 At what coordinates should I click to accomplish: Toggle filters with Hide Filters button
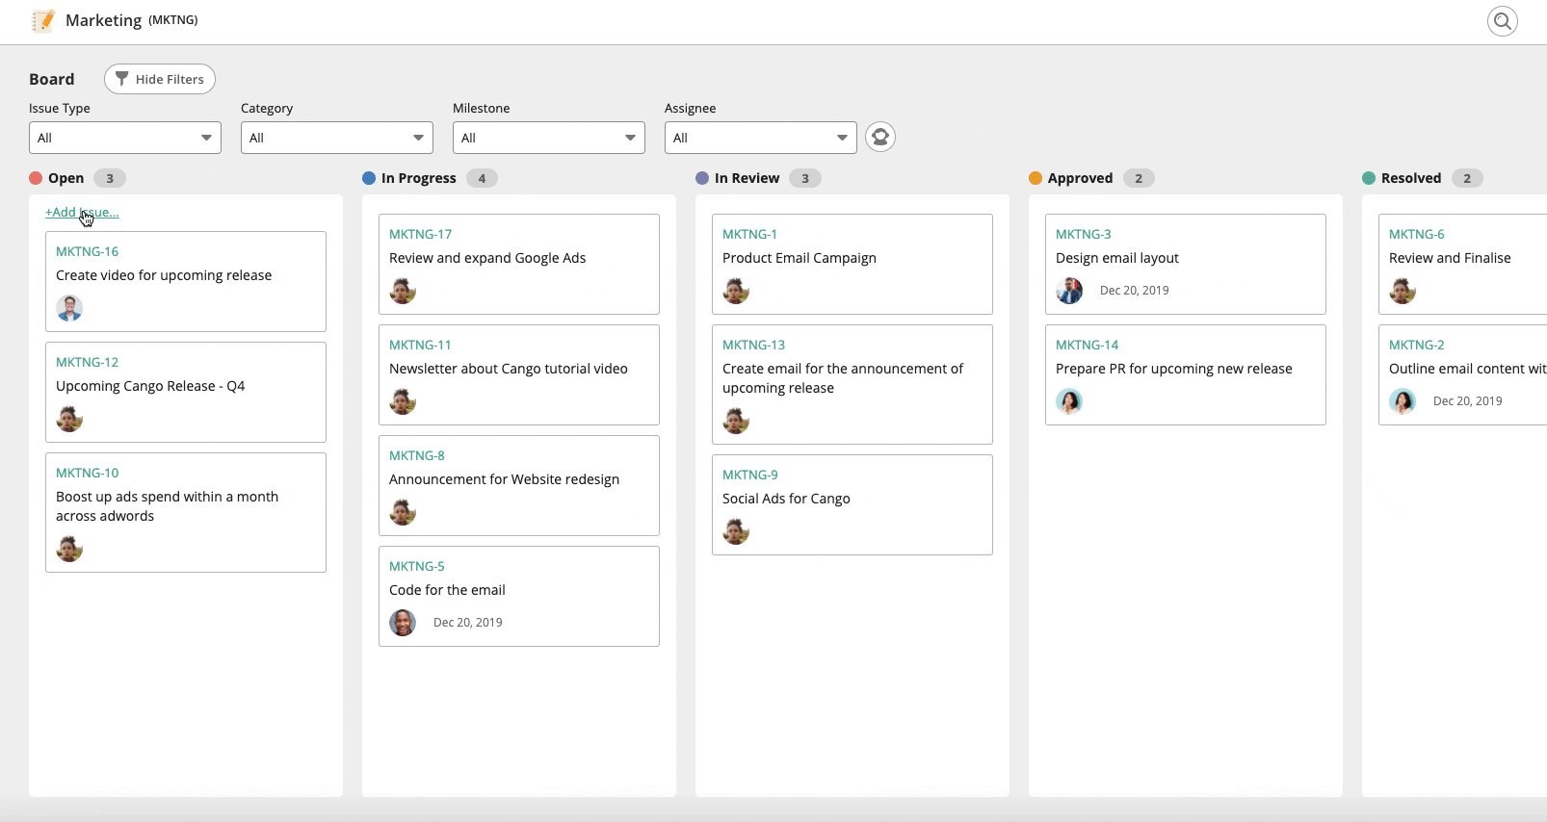click(160, 79)
